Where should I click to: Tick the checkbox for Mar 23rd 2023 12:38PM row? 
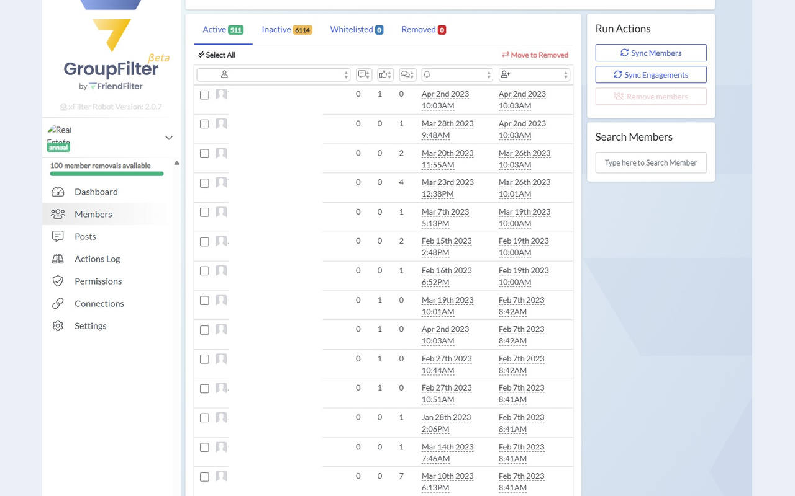pyautogui.click(x=204, y=183)
